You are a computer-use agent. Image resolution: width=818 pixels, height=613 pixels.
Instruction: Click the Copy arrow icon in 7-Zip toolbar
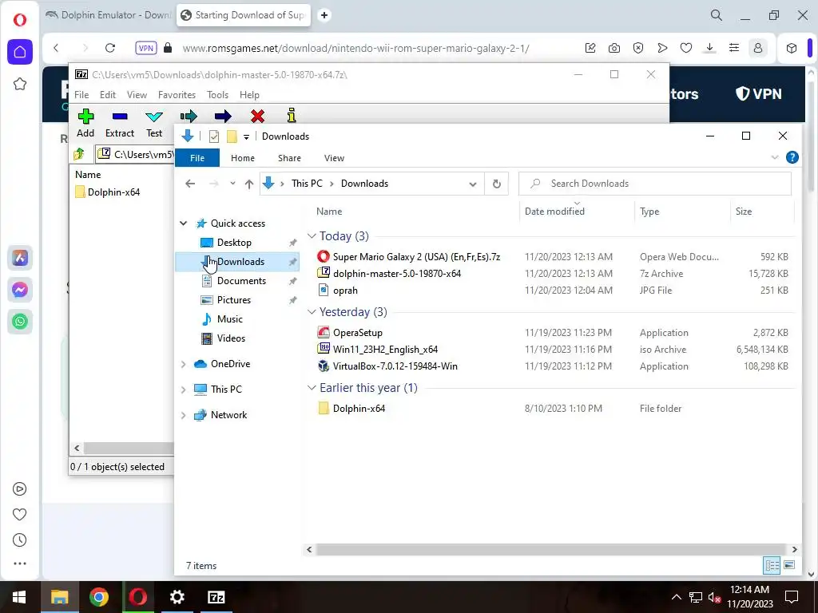pos(189,116)
